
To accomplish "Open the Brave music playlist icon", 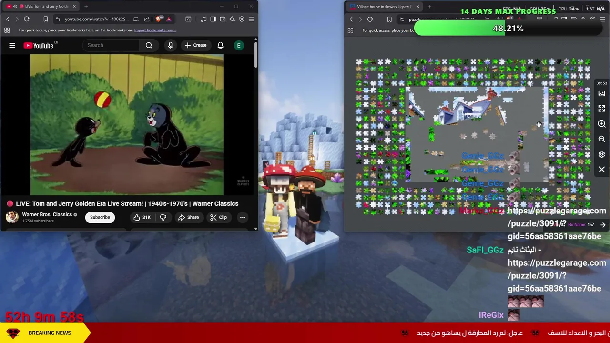I will 203,19.
